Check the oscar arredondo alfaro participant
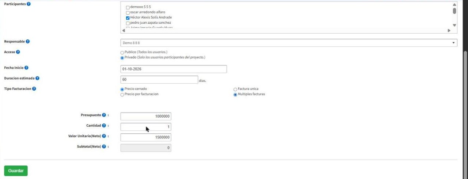Viewport: 468px width, 179px height. 128,12
